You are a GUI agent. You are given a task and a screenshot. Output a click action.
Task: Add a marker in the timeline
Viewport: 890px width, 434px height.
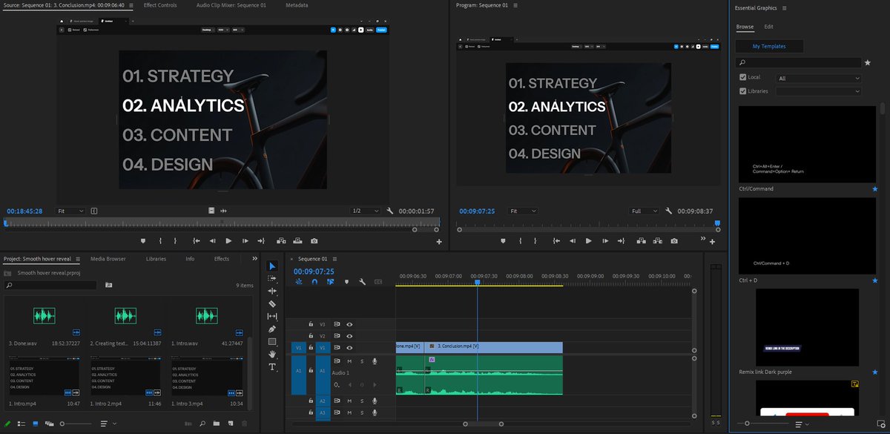tap(346, 282)
